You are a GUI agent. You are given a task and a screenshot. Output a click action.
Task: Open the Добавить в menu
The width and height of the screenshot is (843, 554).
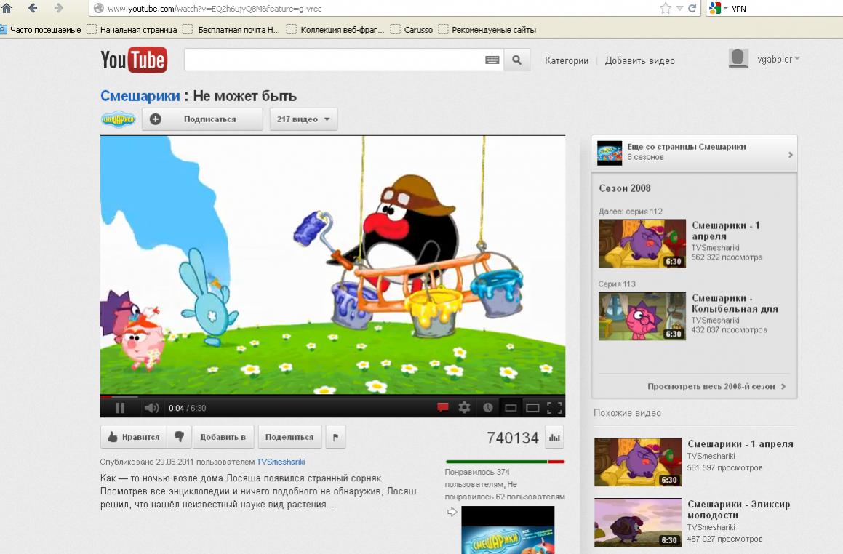point(223,437)
